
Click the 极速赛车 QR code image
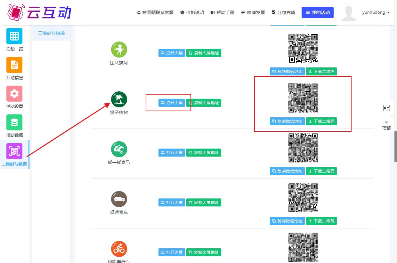click(303, 198)
